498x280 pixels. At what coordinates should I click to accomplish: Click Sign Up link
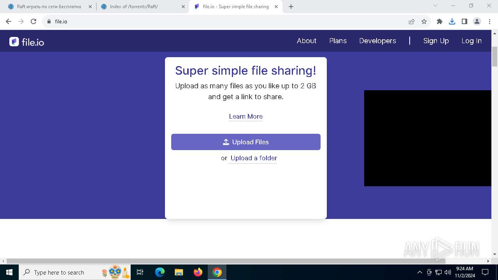[x=436, y=41]
